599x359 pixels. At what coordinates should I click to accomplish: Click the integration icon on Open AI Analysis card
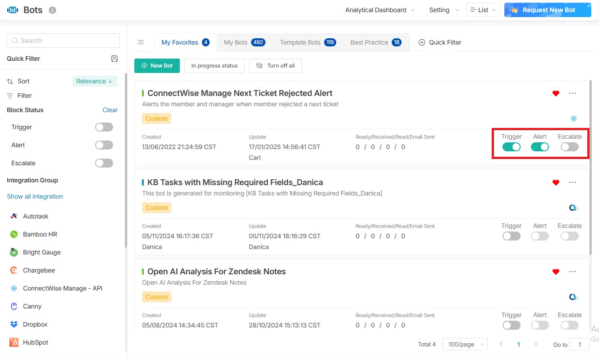(573, 297)
